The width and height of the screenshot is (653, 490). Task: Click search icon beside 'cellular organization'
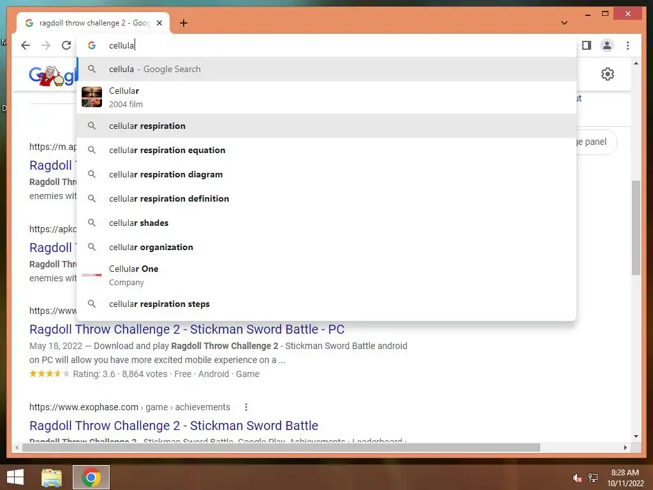click(x=92, y=247)
